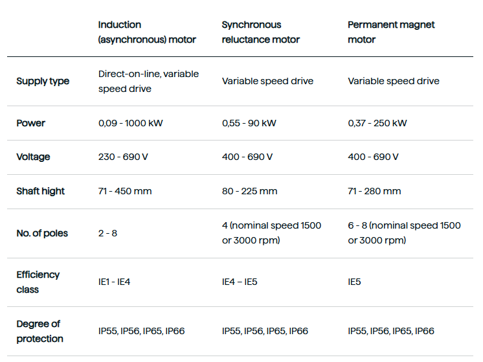Select the IE4 – IE5 efficiency cell

[240, 282]
